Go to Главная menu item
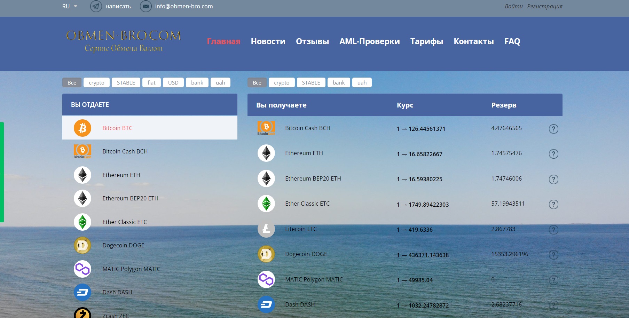The height and width of the screenshot is (318, 629). (223, 41)
